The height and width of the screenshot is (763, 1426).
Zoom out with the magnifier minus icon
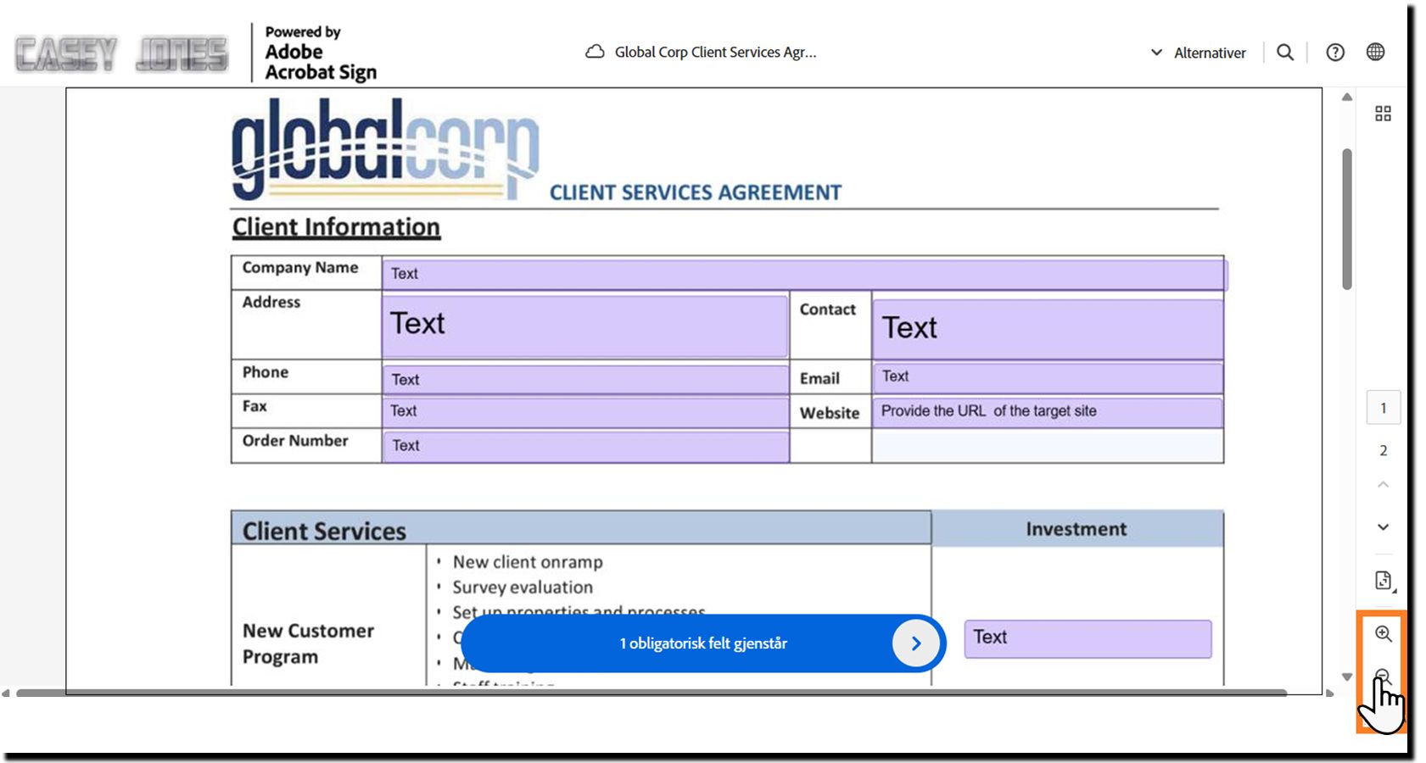(1383, 676)
